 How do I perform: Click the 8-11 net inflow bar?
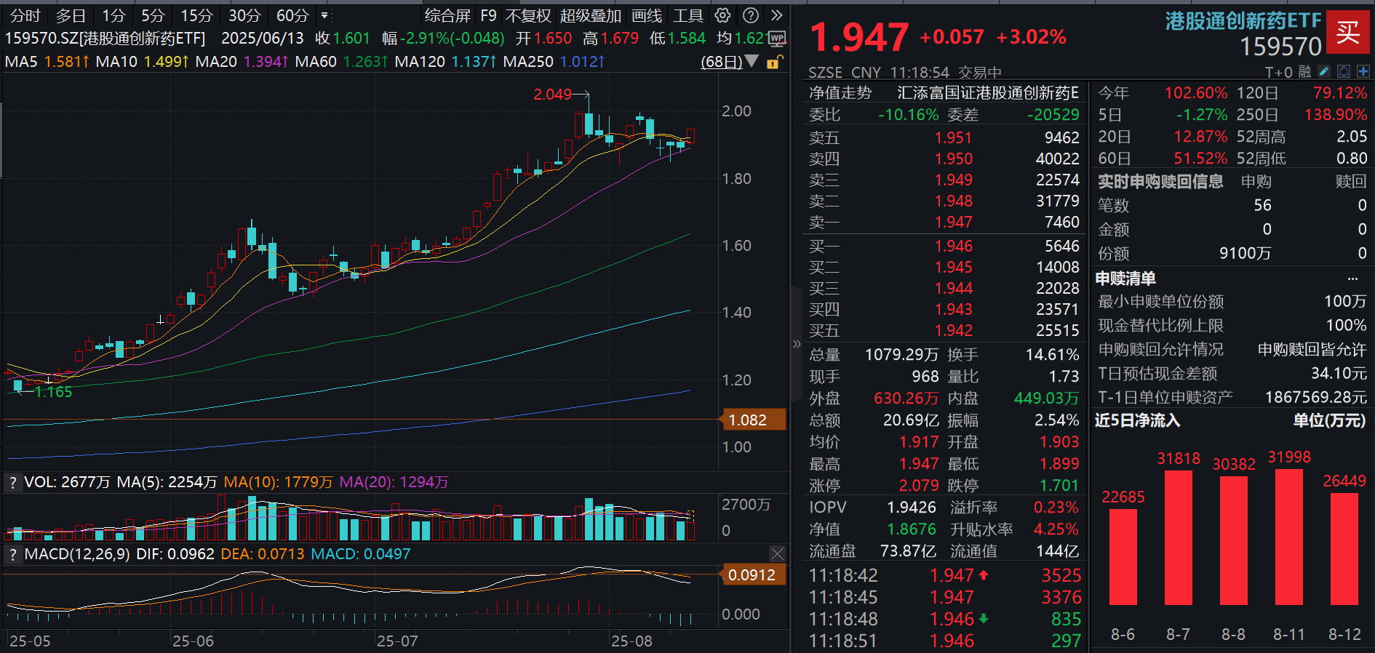(1289, 537)
